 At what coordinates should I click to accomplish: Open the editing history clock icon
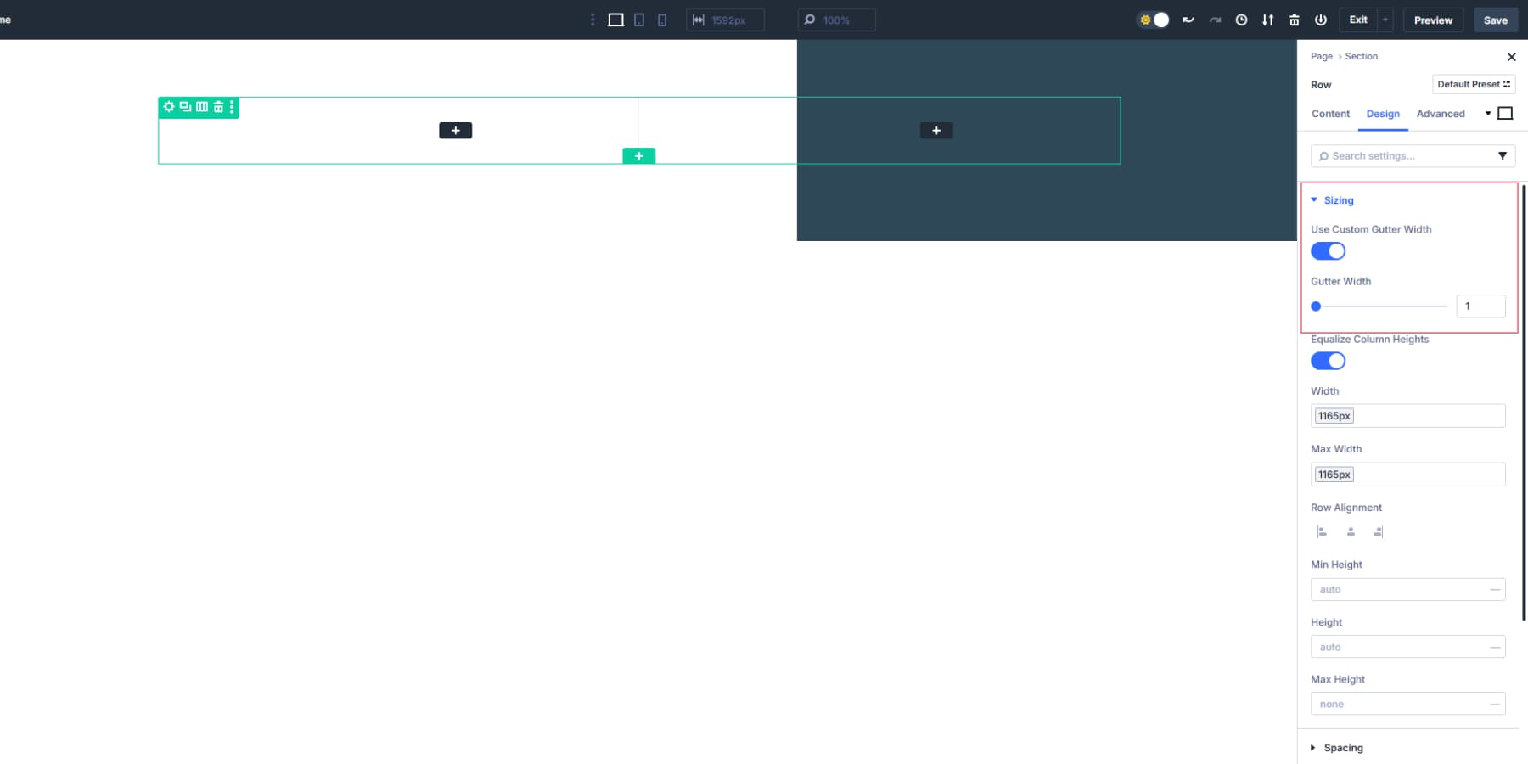(1241, 20)
